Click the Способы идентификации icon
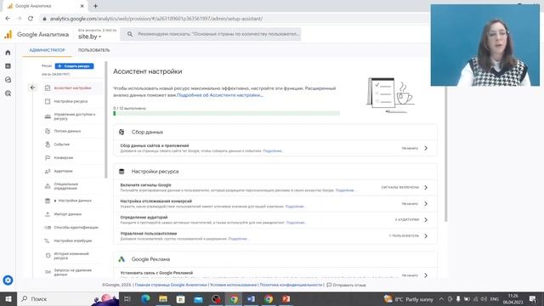This screenshot has width=544, height=306. (48, 227)
